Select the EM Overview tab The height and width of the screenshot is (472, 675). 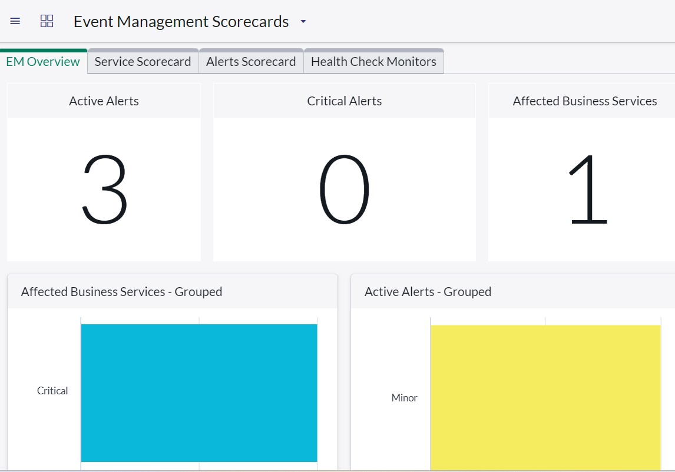tap(42, 61)
